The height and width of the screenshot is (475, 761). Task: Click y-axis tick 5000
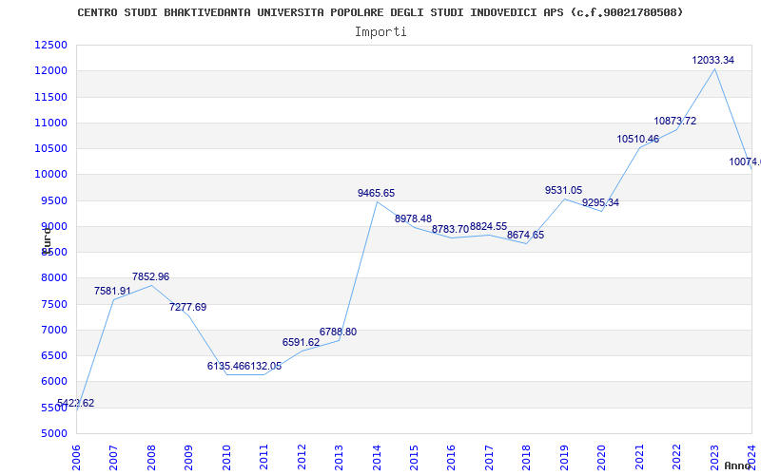[x=53, y=433]
